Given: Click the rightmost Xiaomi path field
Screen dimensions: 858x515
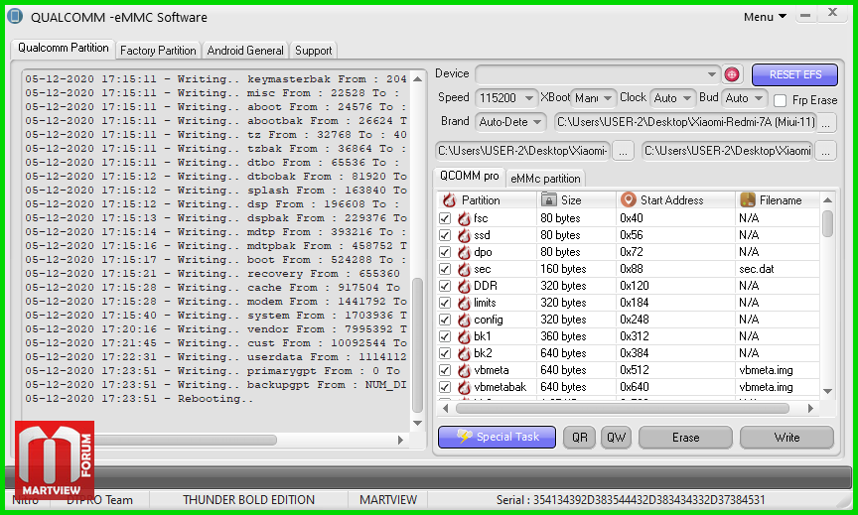Looking at the screenshot, I should tap(727, 151).
